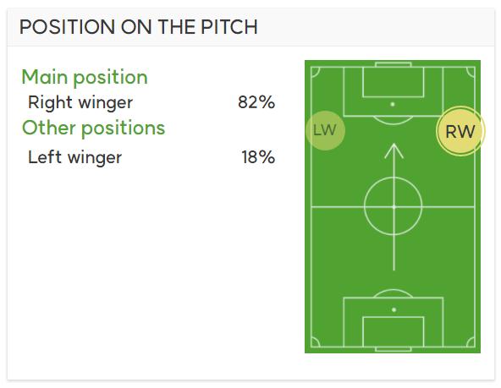Click the 82% value for Right winger
501x388 pixels.
tap(256, 102)
